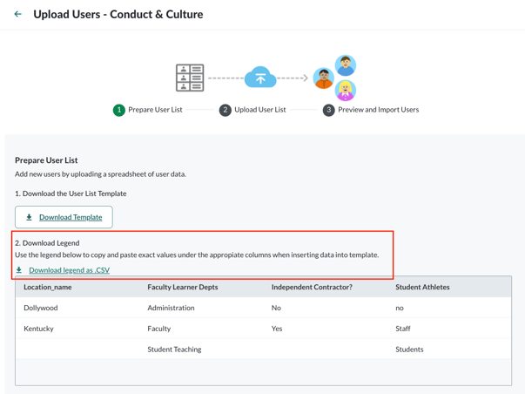Click the orange-shirt user avatar
Screen dimensions: 525x394
(323, 79)
